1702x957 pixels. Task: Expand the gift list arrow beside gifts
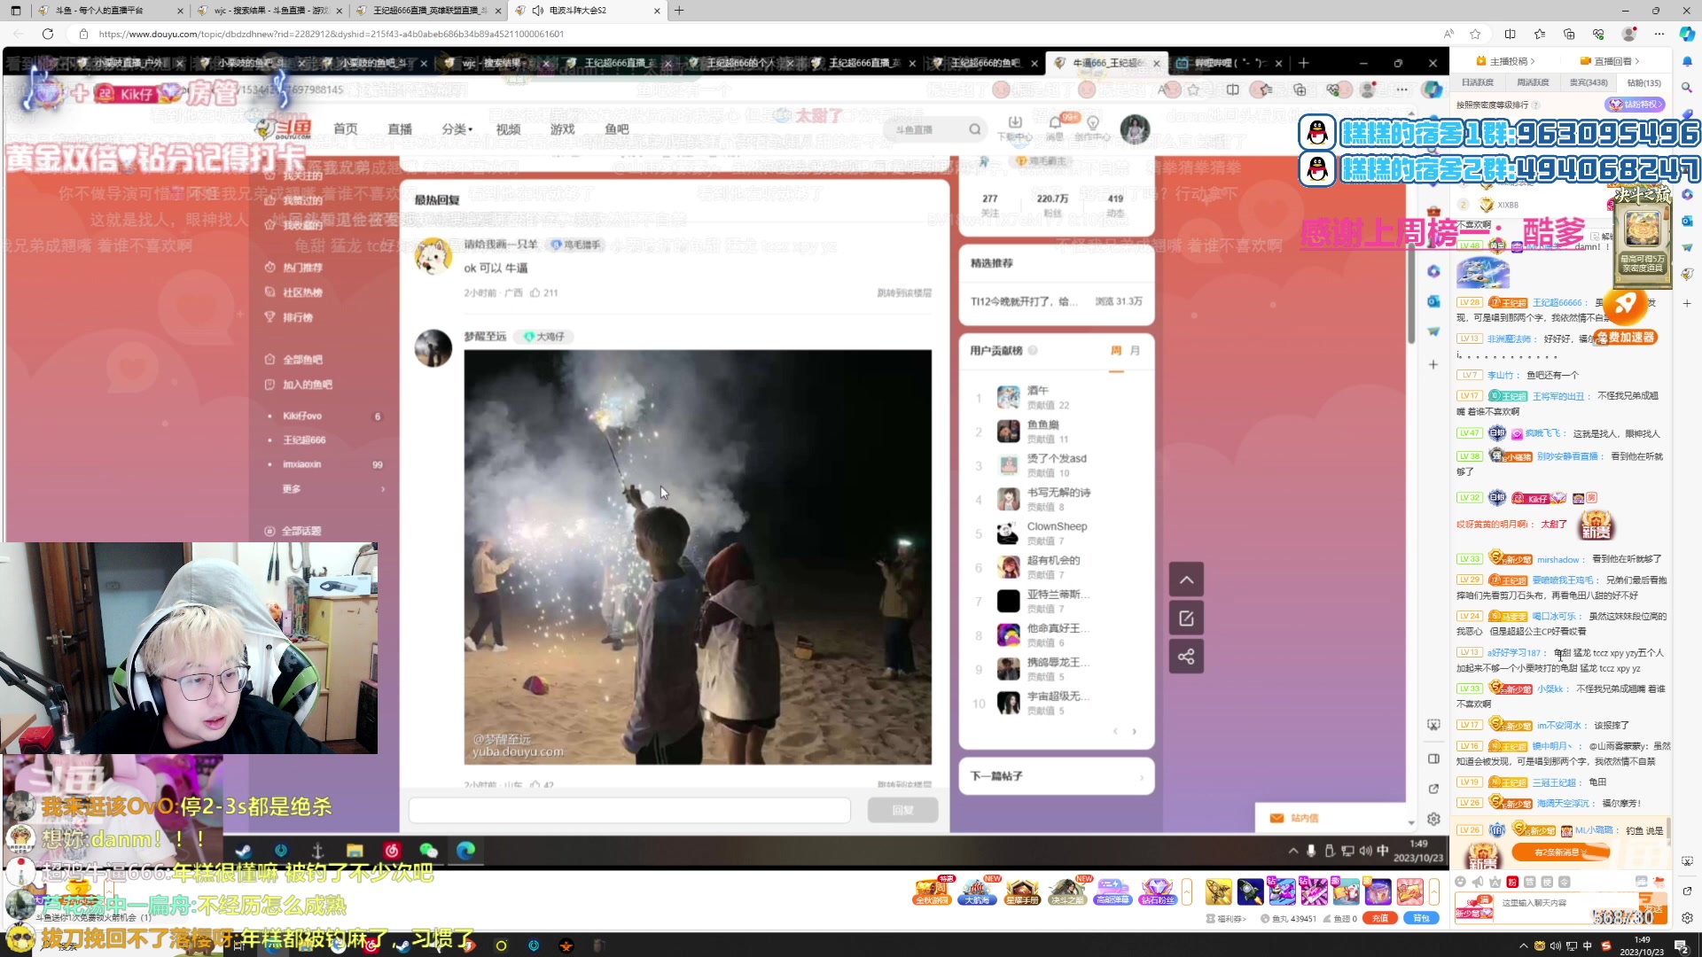click(1433, 891)
